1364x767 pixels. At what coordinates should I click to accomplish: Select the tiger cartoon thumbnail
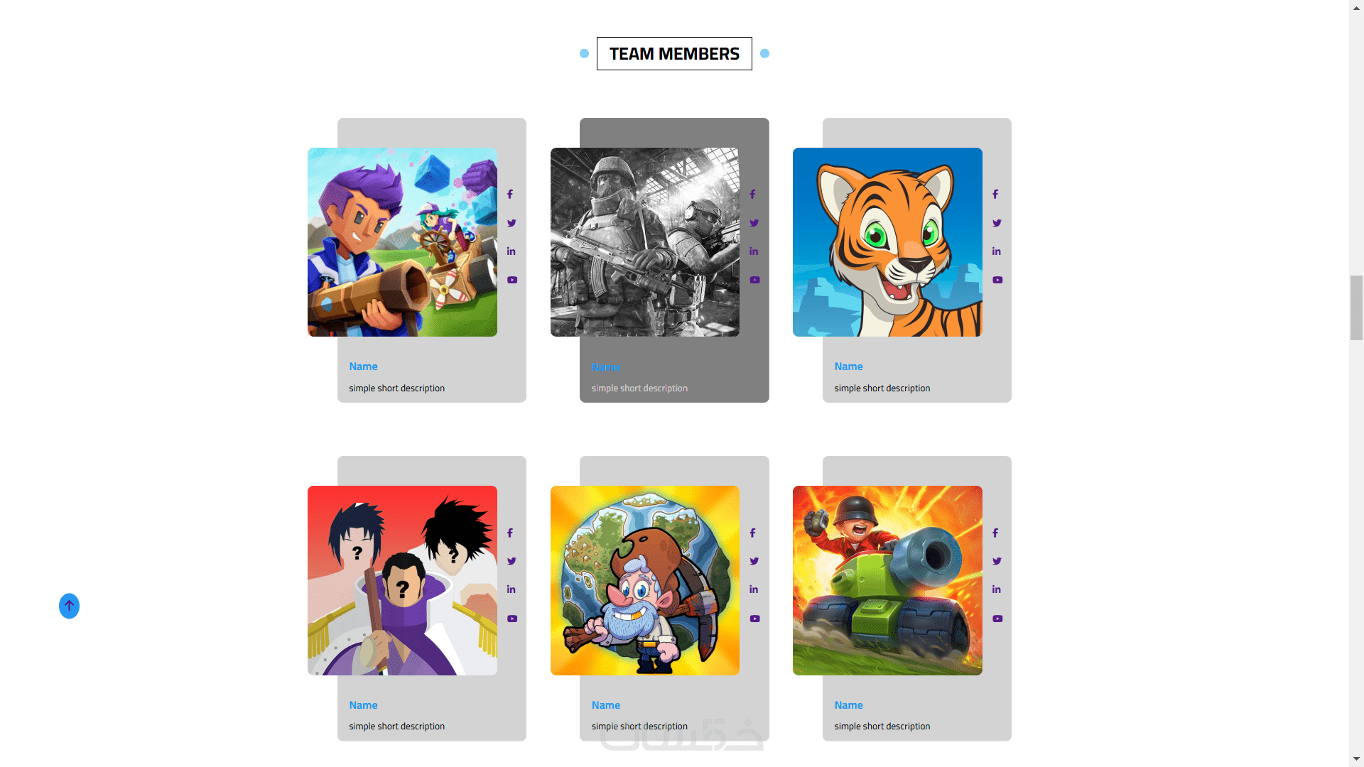[x=887, y=242]
